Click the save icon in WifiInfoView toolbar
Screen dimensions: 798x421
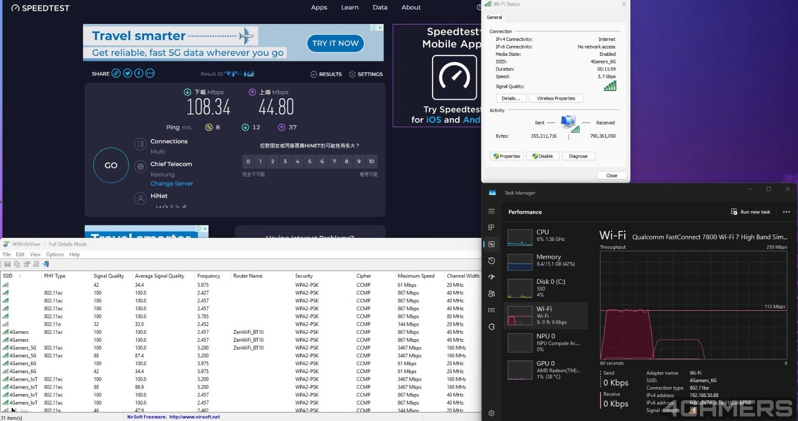pos(7,264)
